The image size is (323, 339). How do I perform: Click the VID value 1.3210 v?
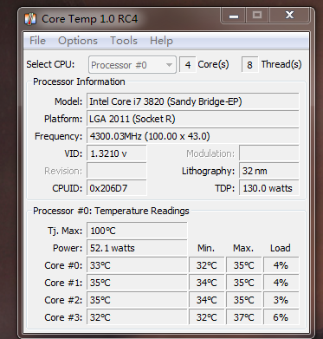click(117, 153)
